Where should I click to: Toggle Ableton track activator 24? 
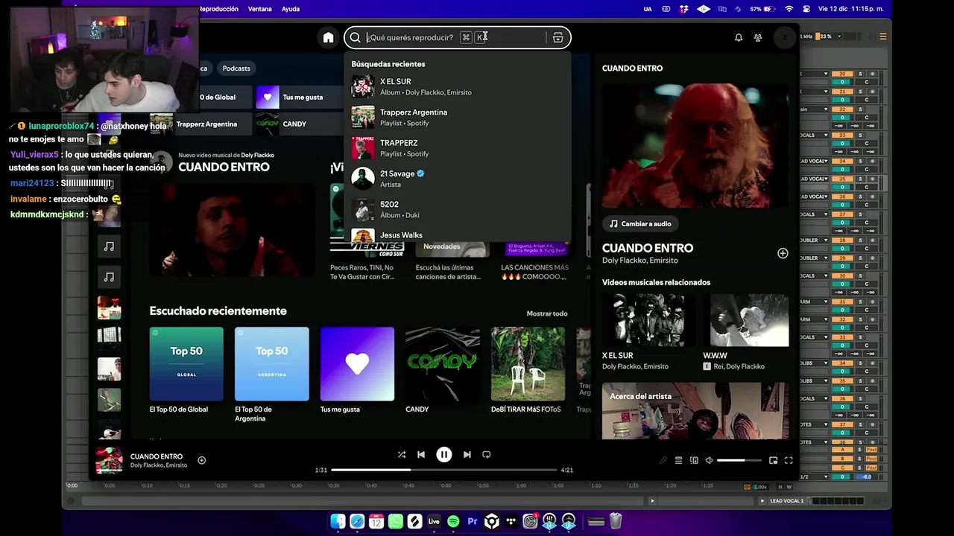point(842,161)
